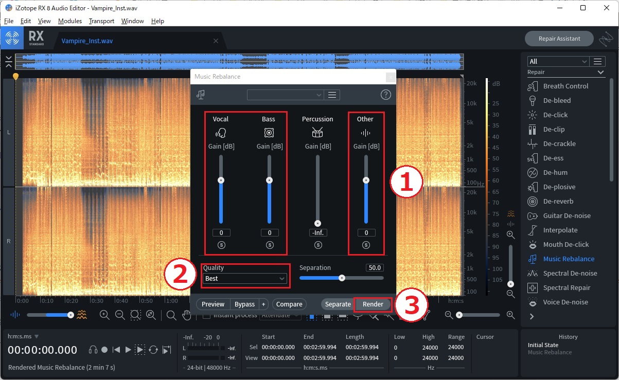Open the Transport menu
The width and height of the screenshot is (619, 380).
tap(101, 21)
